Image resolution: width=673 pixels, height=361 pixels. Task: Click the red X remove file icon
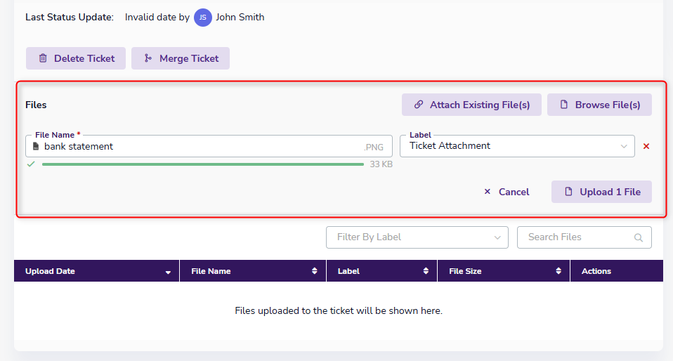(x=646, y=146)
